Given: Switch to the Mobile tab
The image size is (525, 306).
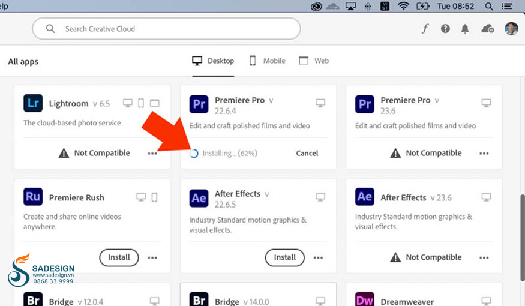Looking at the screenshot, I should point(268,61).
